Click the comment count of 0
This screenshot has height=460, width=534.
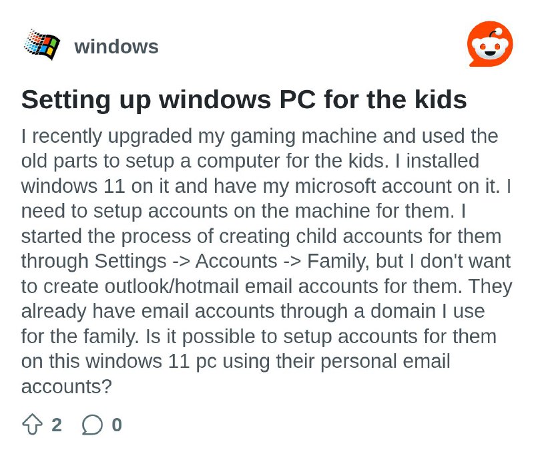click(x=116, y=425)
